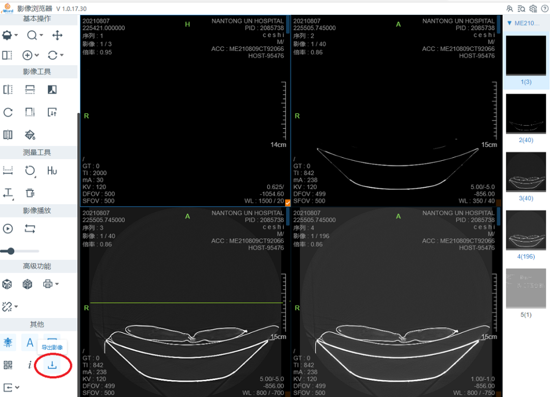
Task: Open dropdown arrow beside broken link icon
Action: click(x=16, y=307)
